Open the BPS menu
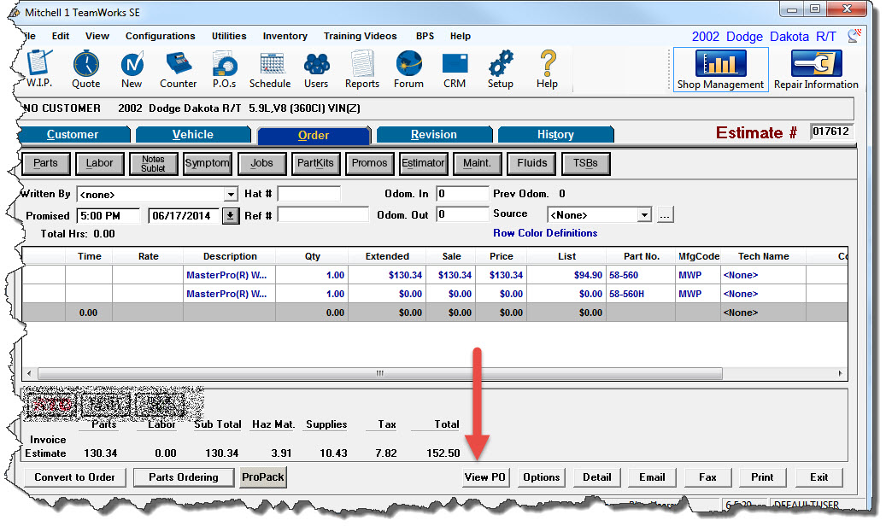 pos(425,36)
